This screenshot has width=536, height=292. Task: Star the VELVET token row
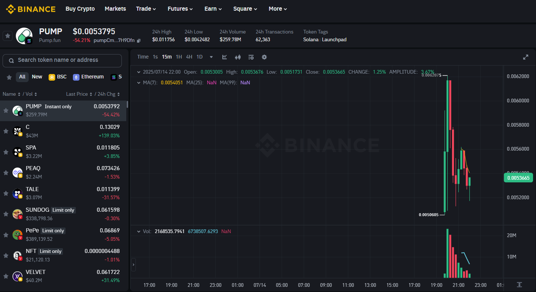(6, 276)
